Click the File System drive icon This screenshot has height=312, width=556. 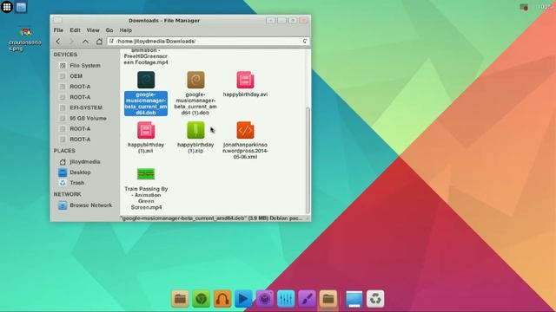pos(63,66)
